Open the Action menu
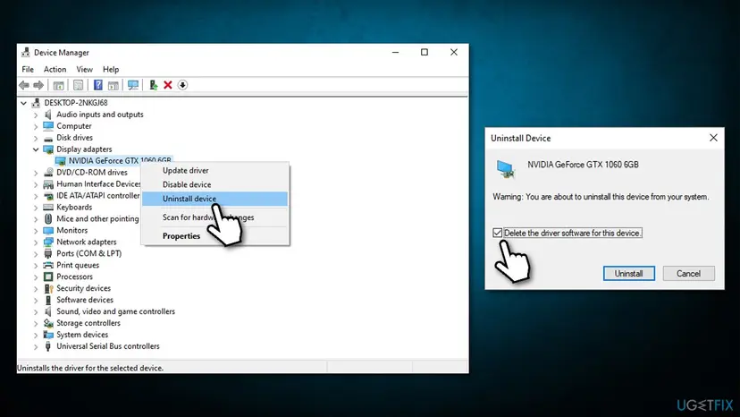Image resolution: width=740 pixels, height=417 pixels. coord(55,70)
